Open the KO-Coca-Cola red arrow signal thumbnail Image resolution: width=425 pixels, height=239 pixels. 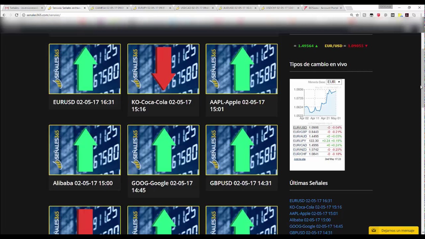coord(163,69)
